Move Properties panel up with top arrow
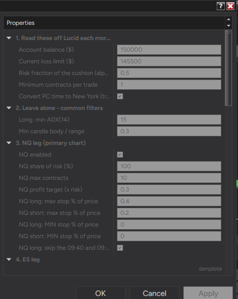The image size is (238, 299). (229, 19)
